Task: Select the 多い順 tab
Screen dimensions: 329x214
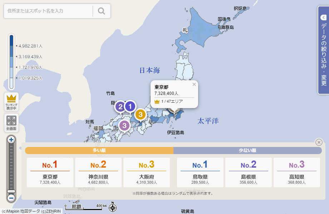Action: click(x=99, y=151)
